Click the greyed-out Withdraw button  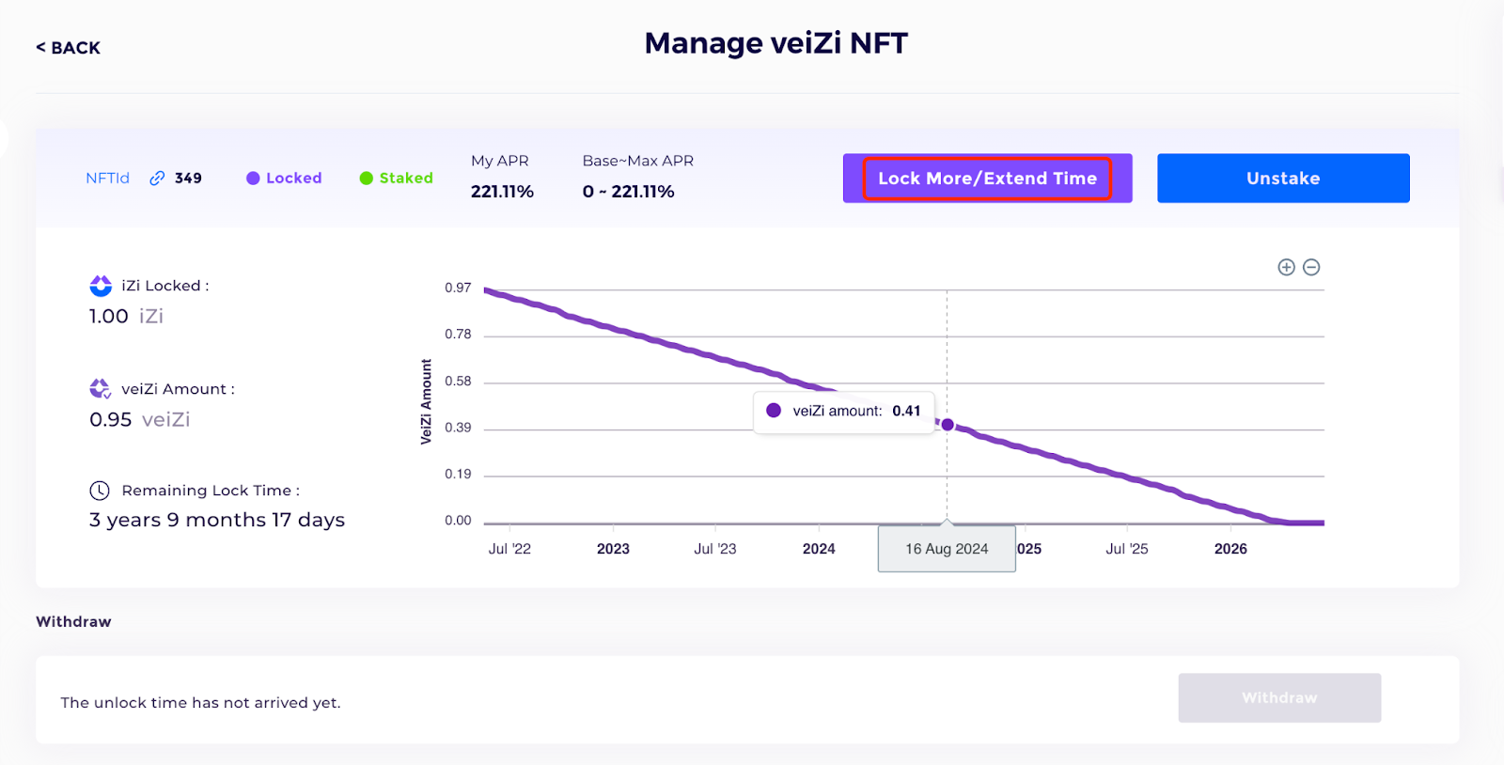coord(1278,697)
